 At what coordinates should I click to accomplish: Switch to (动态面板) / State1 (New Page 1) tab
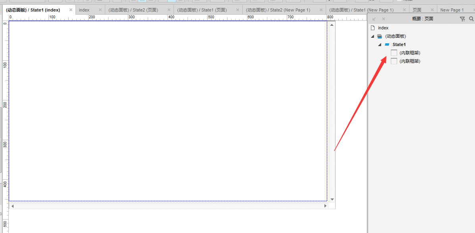point(361,10)
